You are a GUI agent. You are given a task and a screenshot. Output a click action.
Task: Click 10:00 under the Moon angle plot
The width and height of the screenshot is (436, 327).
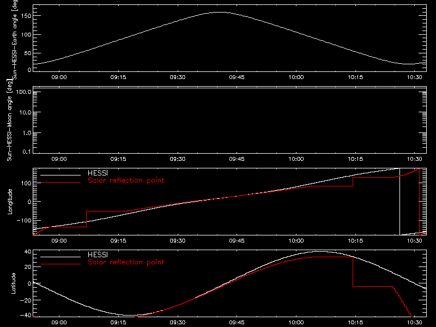[296, 159]
